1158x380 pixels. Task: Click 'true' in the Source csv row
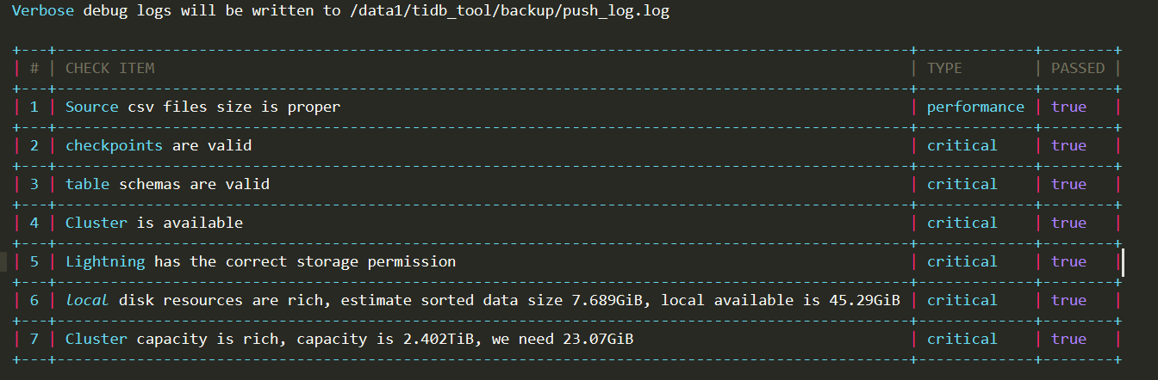pyautogui.click(x=1068, y=107)
